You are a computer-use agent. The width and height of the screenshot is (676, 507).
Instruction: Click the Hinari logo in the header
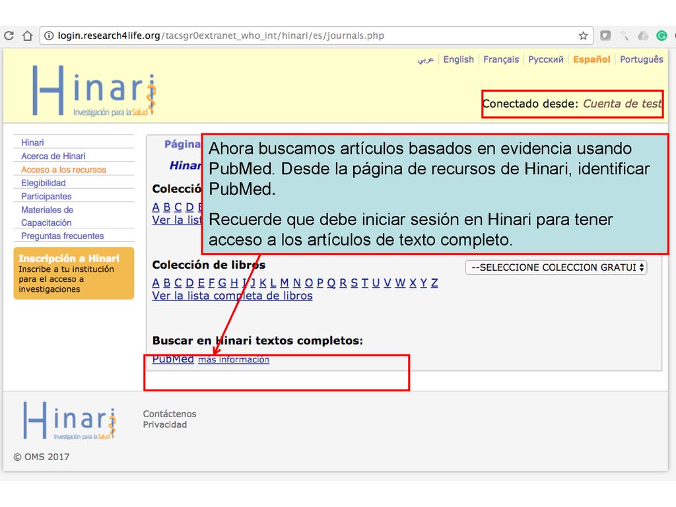pos(94,90)
